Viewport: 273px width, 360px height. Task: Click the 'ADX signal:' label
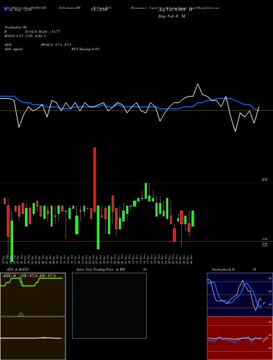tap(14, 49)
